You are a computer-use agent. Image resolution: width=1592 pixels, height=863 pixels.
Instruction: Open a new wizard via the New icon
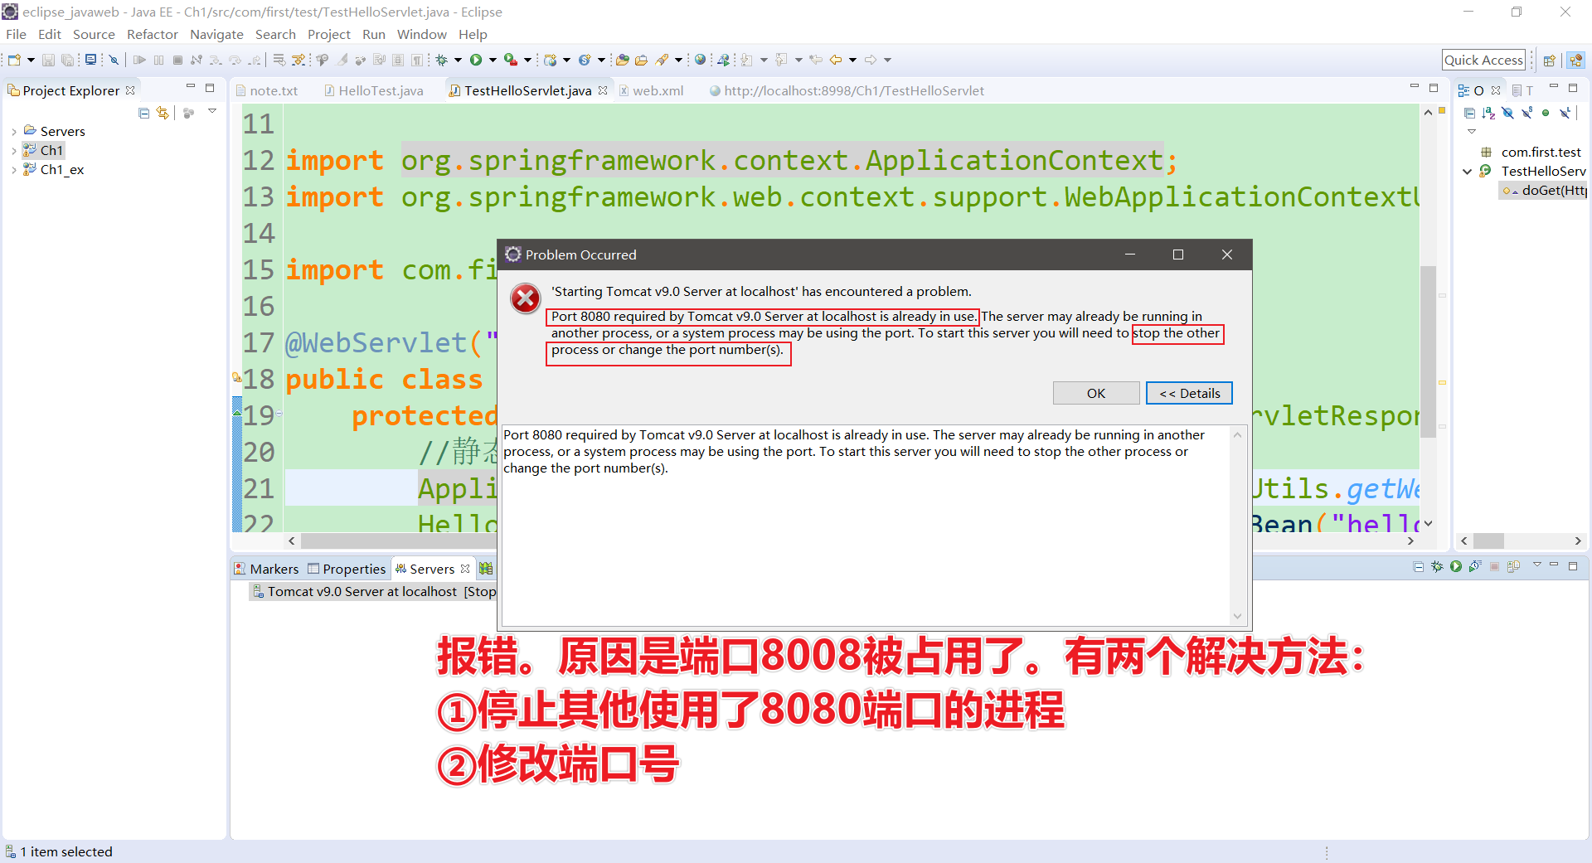(12, 60)
